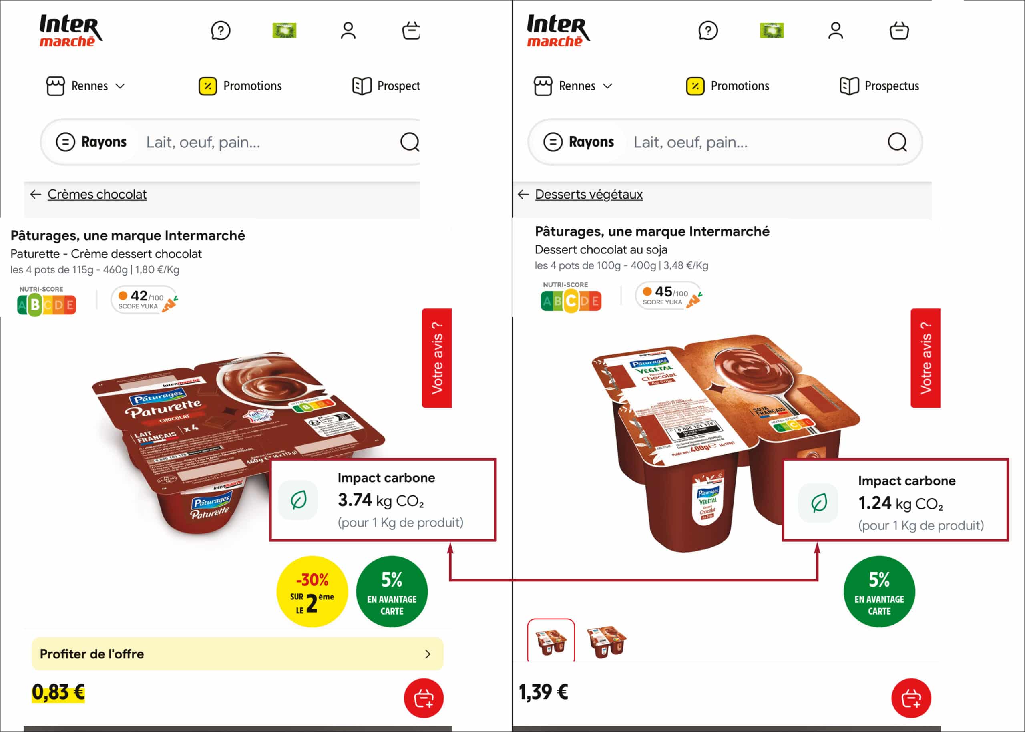Add soja chocolate dessert to basket
1025x732 pixels.
[911, 698]
